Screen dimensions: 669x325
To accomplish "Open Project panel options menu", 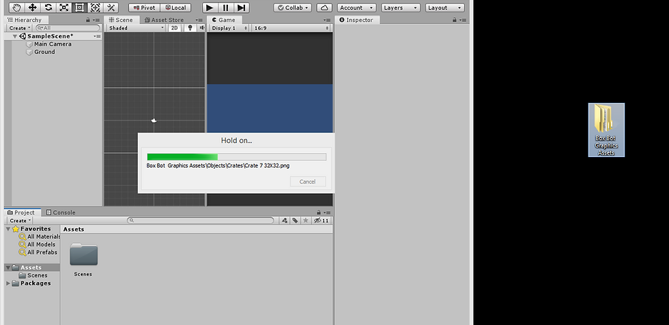I will coord(326,212).
